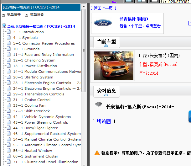Select 24—1 Electronic Engine Controls entry
The image size is (191, 166).
pos(47,88)
